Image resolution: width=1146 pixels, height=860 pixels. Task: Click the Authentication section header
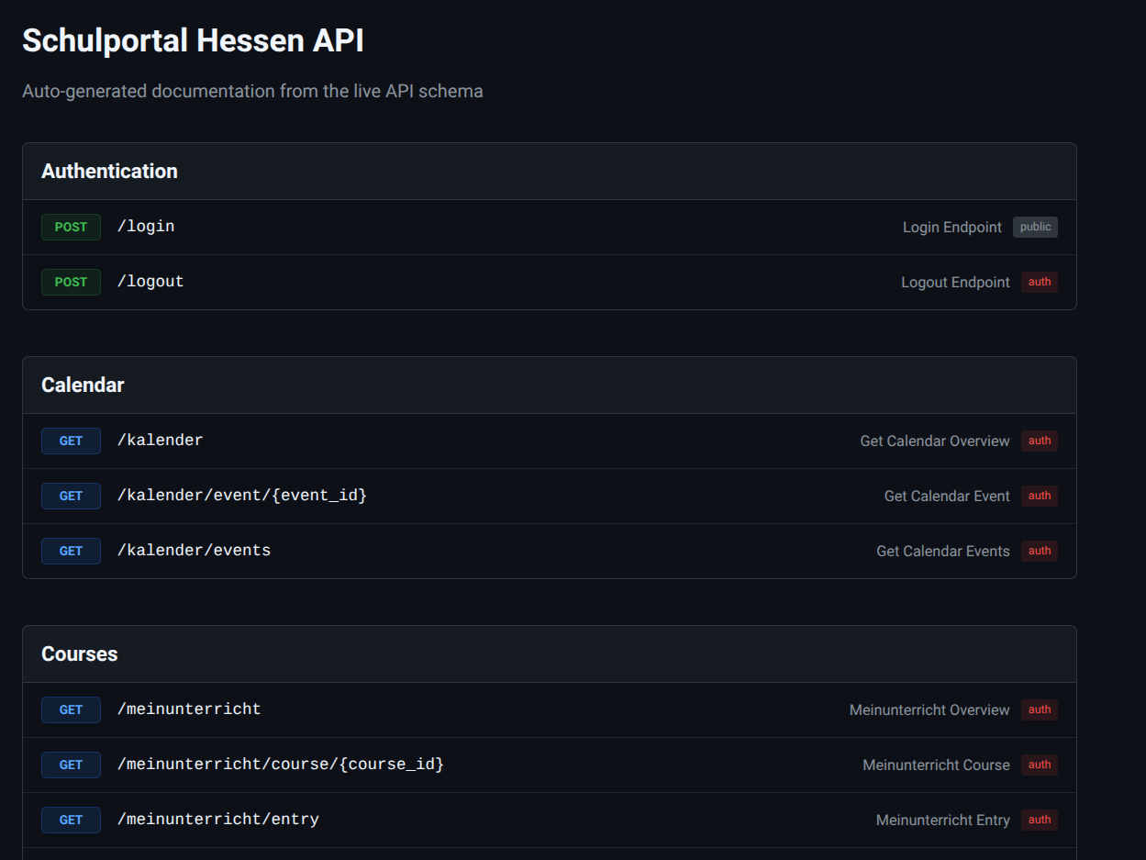click(x=549, y=172)
